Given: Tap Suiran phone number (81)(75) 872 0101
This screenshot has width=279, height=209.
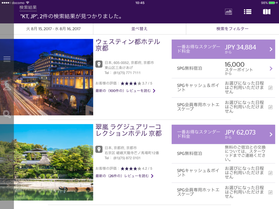Looking at the screenshot, I should click(x=127, y=158).
